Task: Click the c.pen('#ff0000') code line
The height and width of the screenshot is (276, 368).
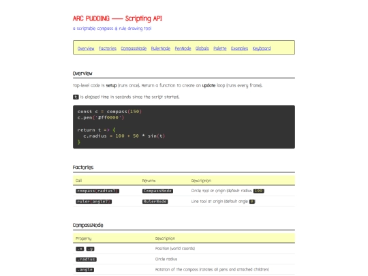Action: tap(101, 118)
